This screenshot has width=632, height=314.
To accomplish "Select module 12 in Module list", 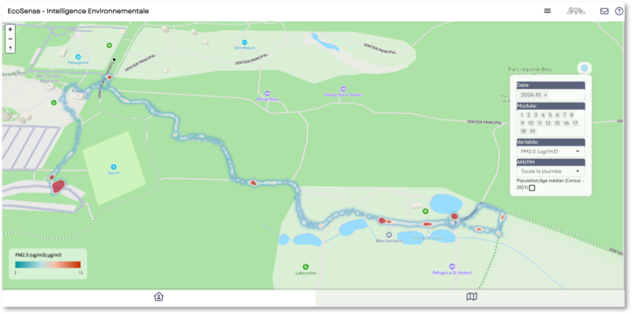I will coord(548,123).
